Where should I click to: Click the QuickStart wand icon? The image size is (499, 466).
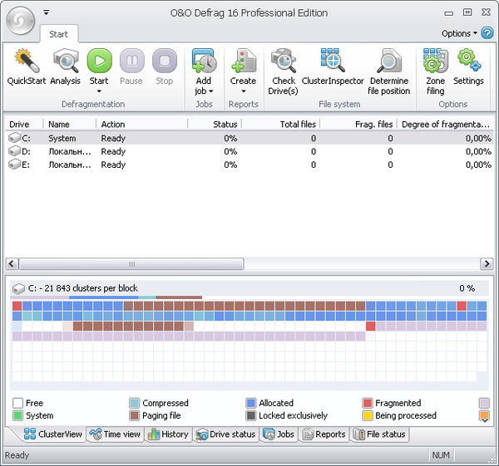coord(27,62)
